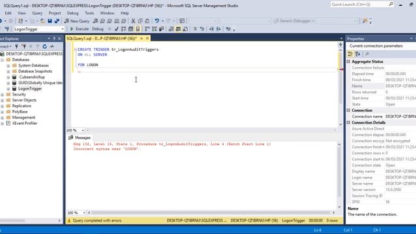Expand the LogonTrigger database node
416x234 pixels.
pos(8,89)
